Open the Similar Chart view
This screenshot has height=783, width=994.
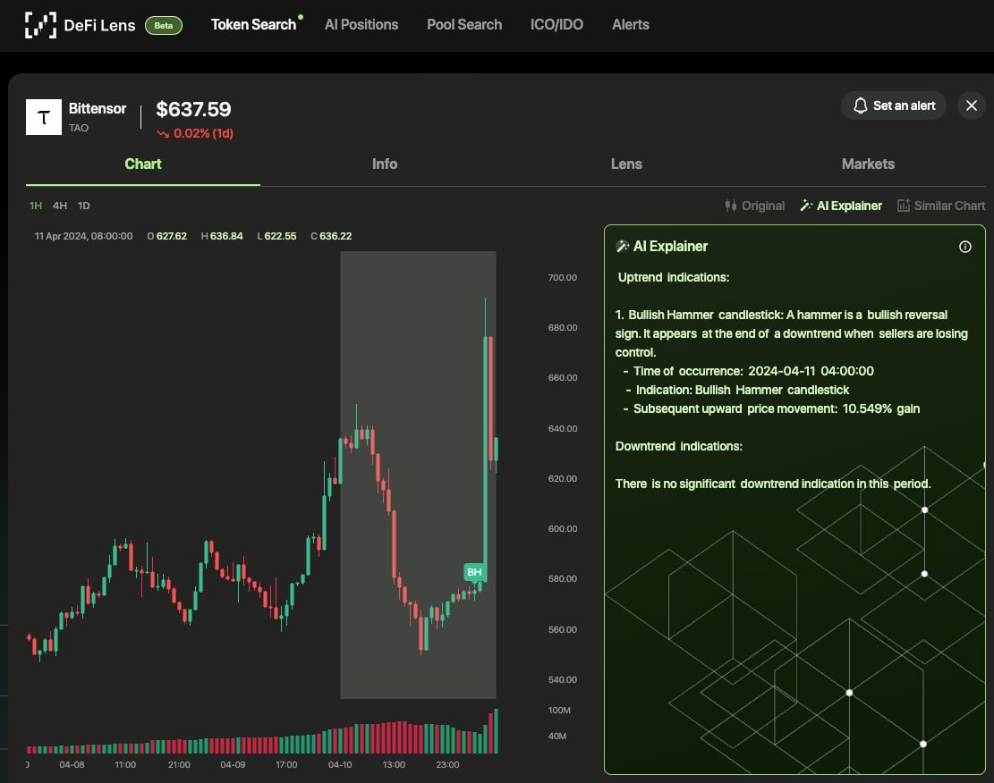point(940,206)
